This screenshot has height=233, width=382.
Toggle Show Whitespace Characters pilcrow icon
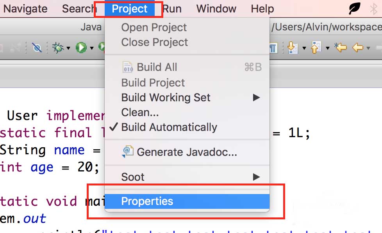tap(273, 48)
